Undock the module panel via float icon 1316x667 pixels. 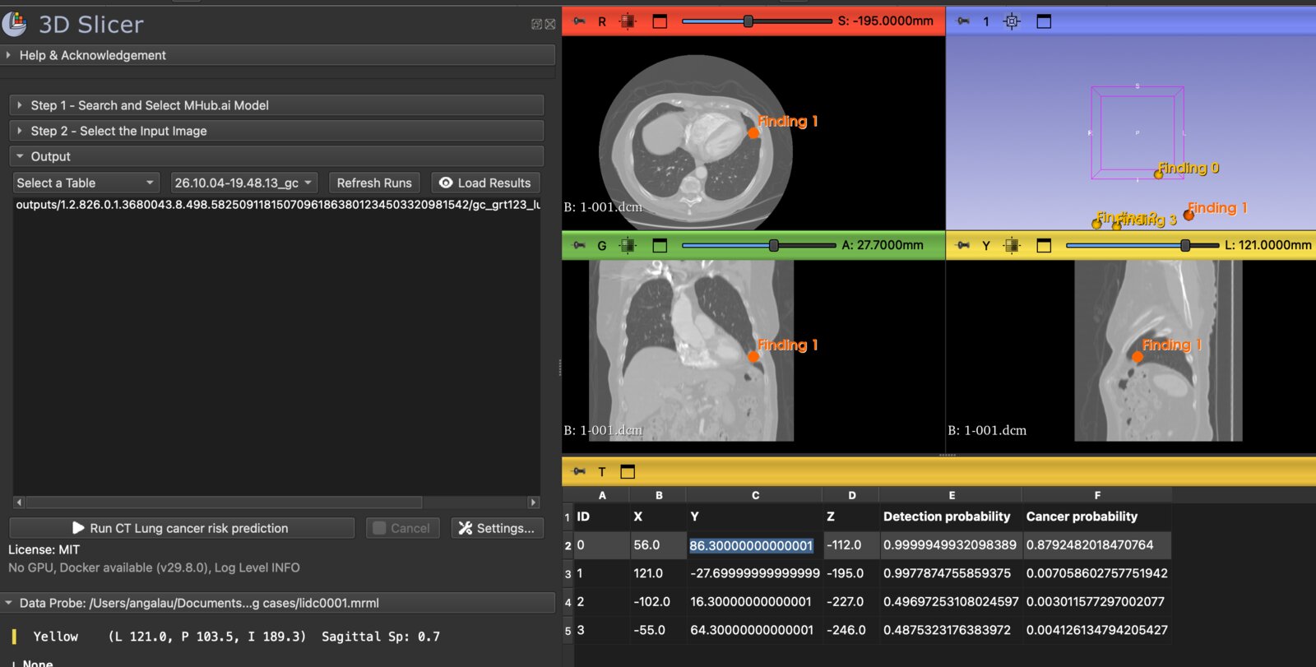[536, 25]
